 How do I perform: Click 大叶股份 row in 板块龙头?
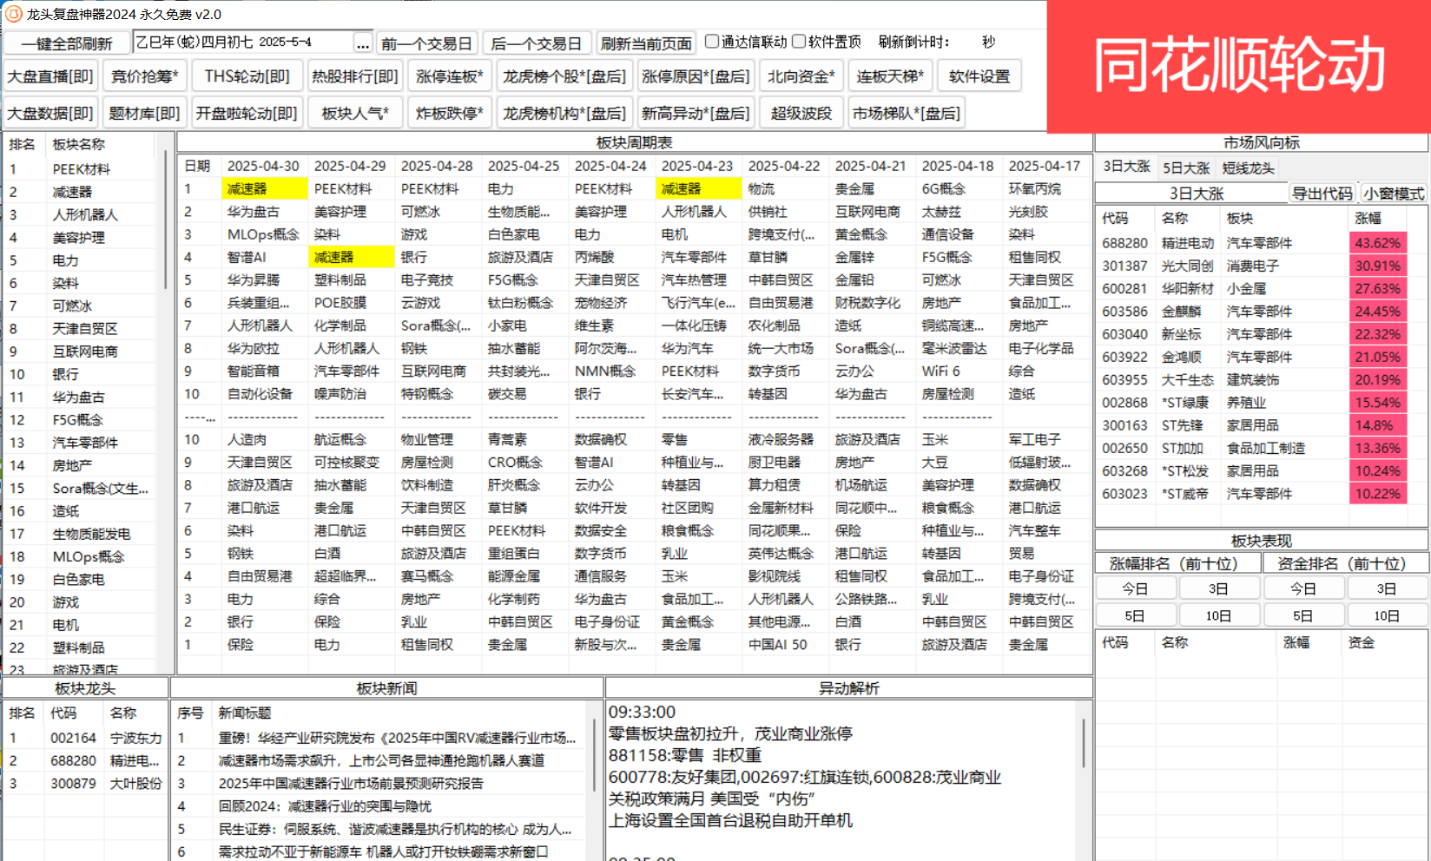[85, 783]
